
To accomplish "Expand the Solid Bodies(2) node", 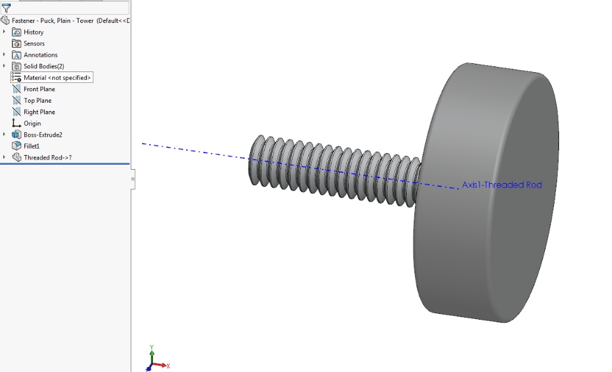I will point(4,66).
